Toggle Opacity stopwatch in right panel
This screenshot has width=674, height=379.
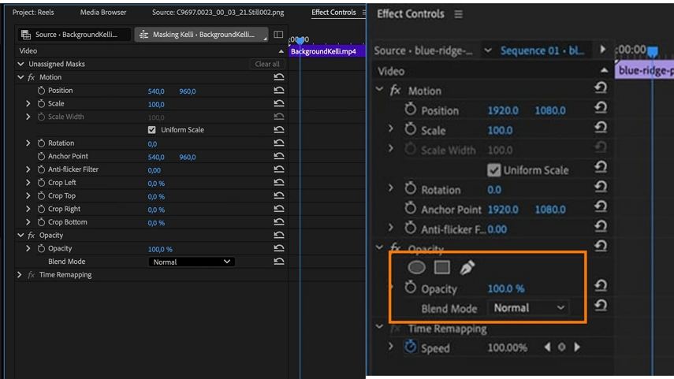pos(411,288)
